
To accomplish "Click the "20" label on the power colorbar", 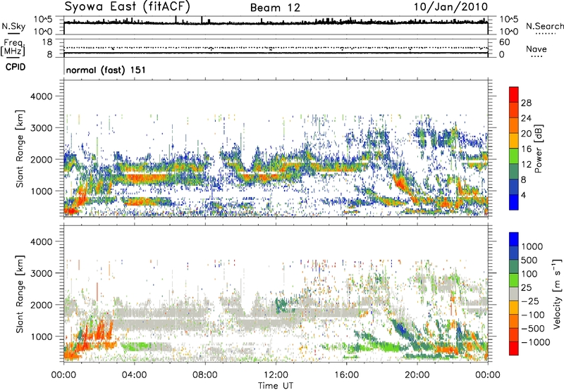I will point(526,134).
